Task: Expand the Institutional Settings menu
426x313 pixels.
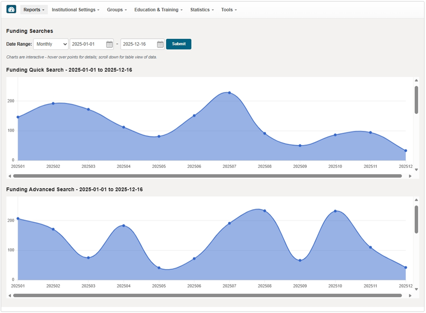Action: (x=76, y=10)
